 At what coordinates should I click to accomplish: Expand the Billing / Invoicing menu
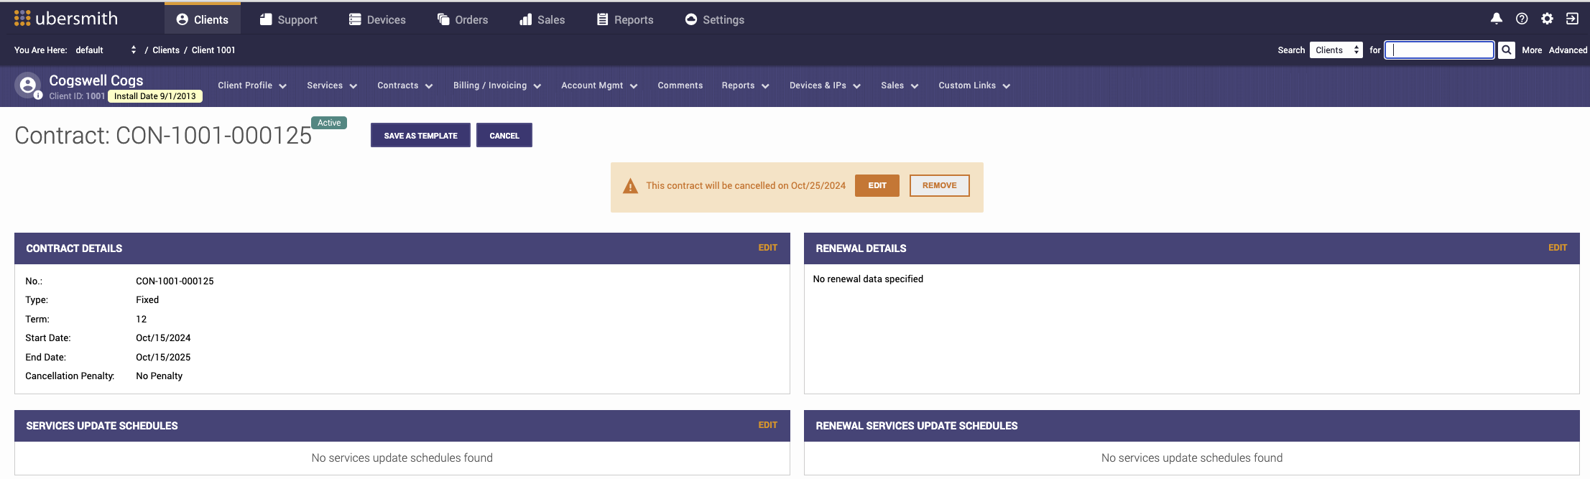click(496, 85)
